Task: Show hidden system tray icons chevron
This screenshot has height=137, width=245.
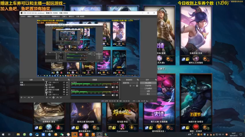Action: point(195,135)
